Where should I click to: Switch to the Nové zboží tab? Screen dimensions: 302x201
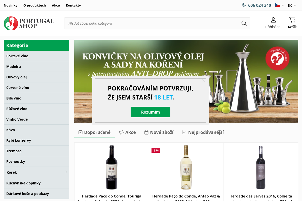159,132
